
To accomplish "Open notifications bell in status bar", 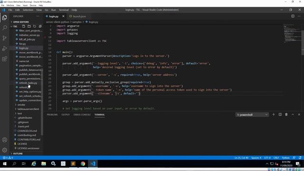I will pyautogui.click(x=300, y=158).
